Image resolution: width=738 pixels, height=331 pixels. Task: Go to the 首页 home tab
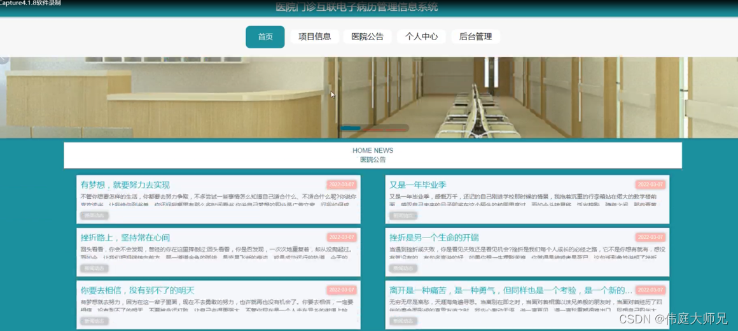pos(265,37)
